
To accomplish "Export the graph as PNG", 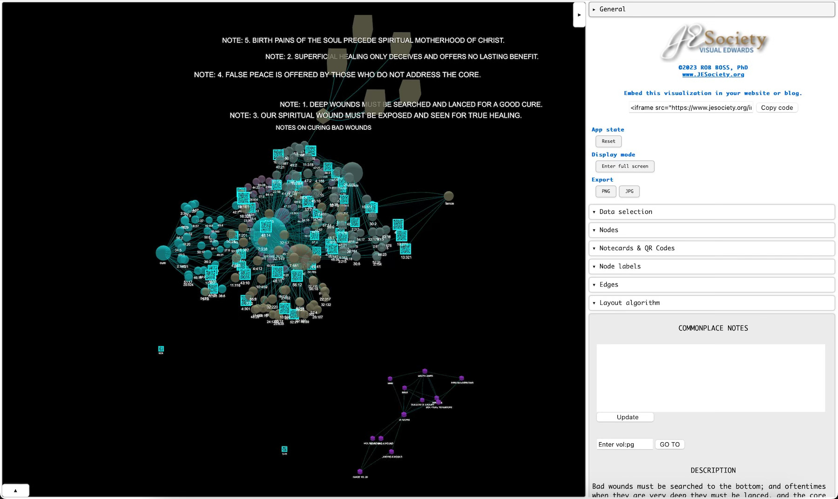I will pyautogui.click(x=606, y=191).
